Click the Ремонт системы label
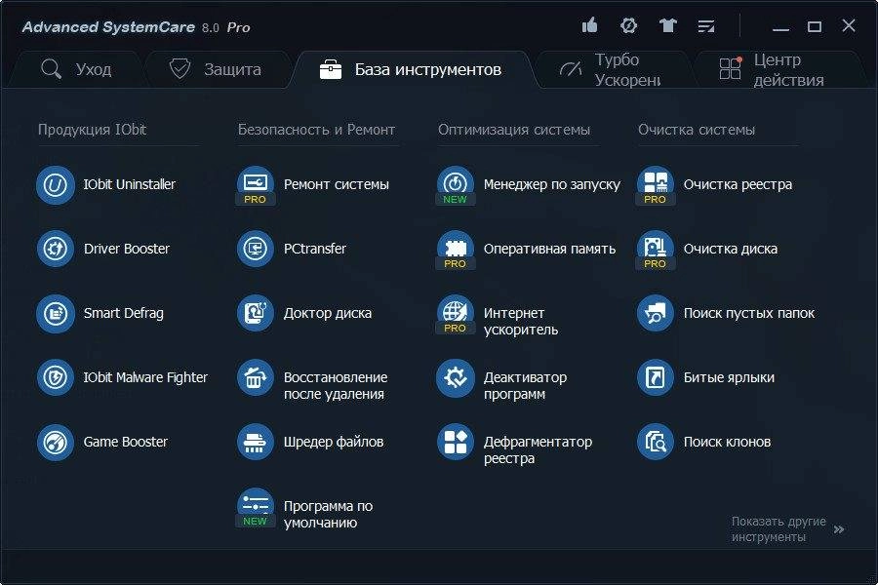The height and width of the screenshot is (585, 878). click(336, 184)
